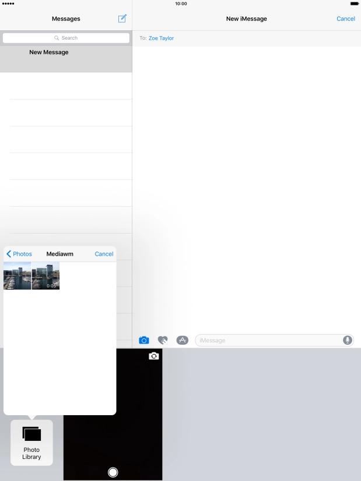Click the Search field in Messages
The width and height of the screenshot is (361, 481).
pos(66,38)
